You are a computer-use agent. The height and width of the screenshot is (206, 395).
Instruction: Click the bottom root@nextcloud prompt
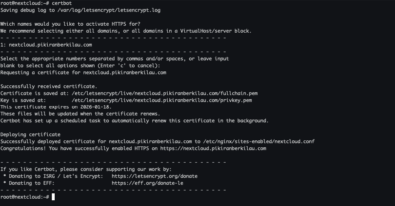(x=24, y=197)
